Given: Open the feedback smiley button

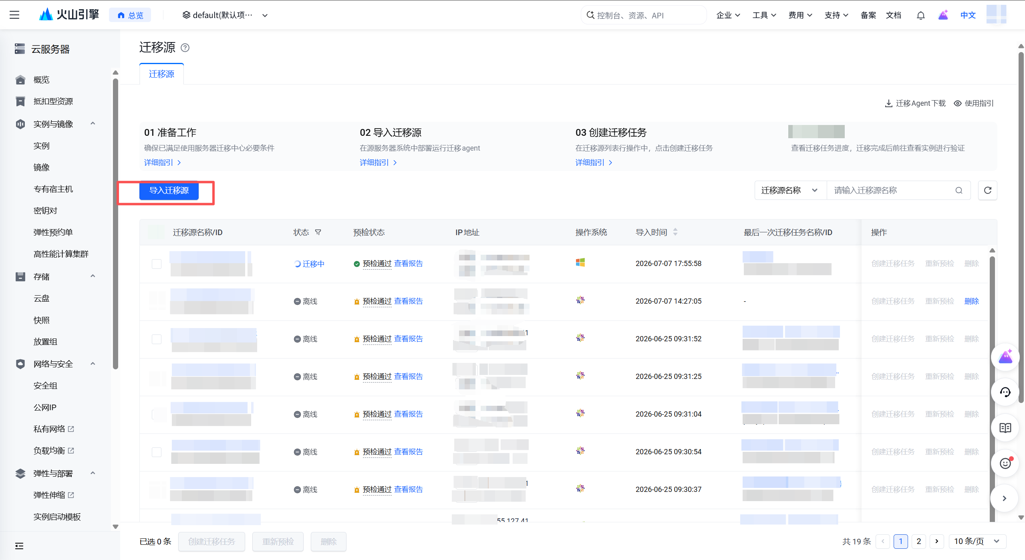Looking at the screenshot, I should 1005,463.
